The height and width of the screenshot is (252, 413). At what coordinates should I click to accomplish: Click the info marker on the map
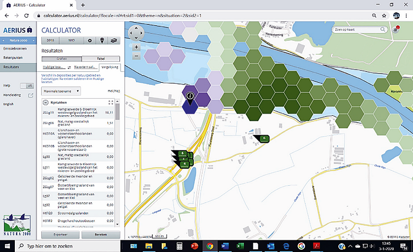[x=189, y=96]
